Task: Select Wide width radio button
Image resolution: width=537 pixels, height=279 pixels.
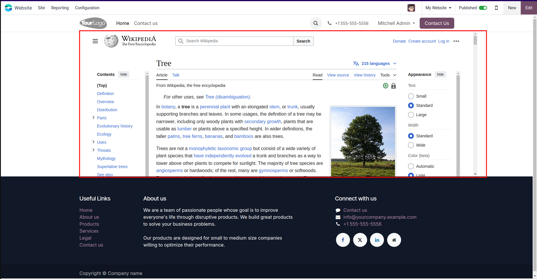Action: point(411,145)
